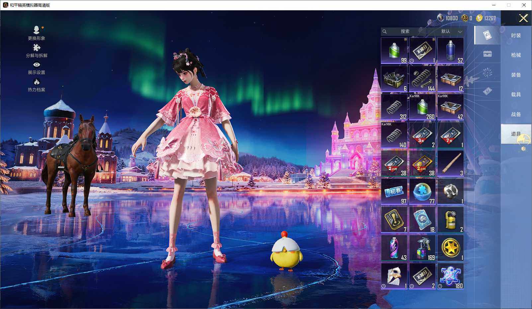The width and height of the screenshot is (532, 309).
Task: Select the gold star coin item
Action: point(451,248)
